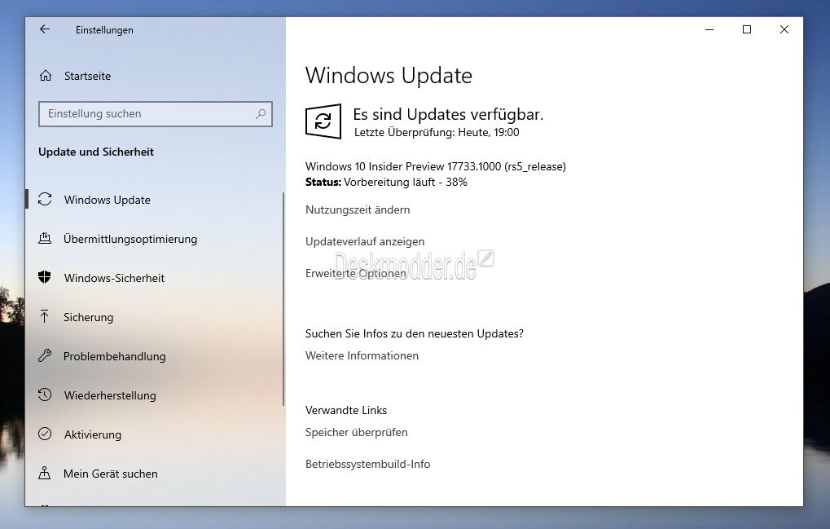The width and height of the screenshot is (830, 529).
Task: Click the Update und Sicherheit section title
Action: coord(96,152)
